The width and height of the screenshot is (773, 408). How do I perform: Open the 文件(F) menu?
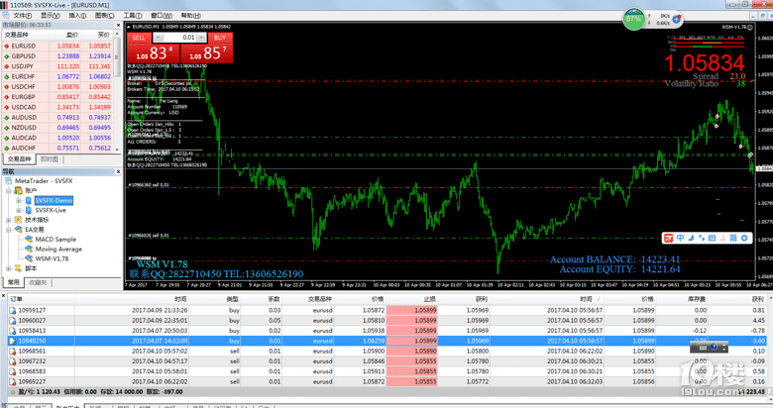click(21, 15)
